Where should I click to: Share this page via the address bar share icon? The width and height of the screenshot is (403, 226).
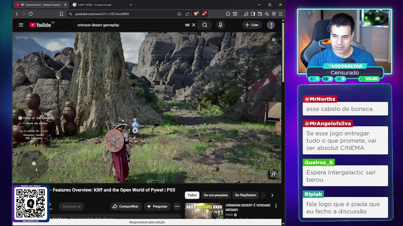[187, 14]
